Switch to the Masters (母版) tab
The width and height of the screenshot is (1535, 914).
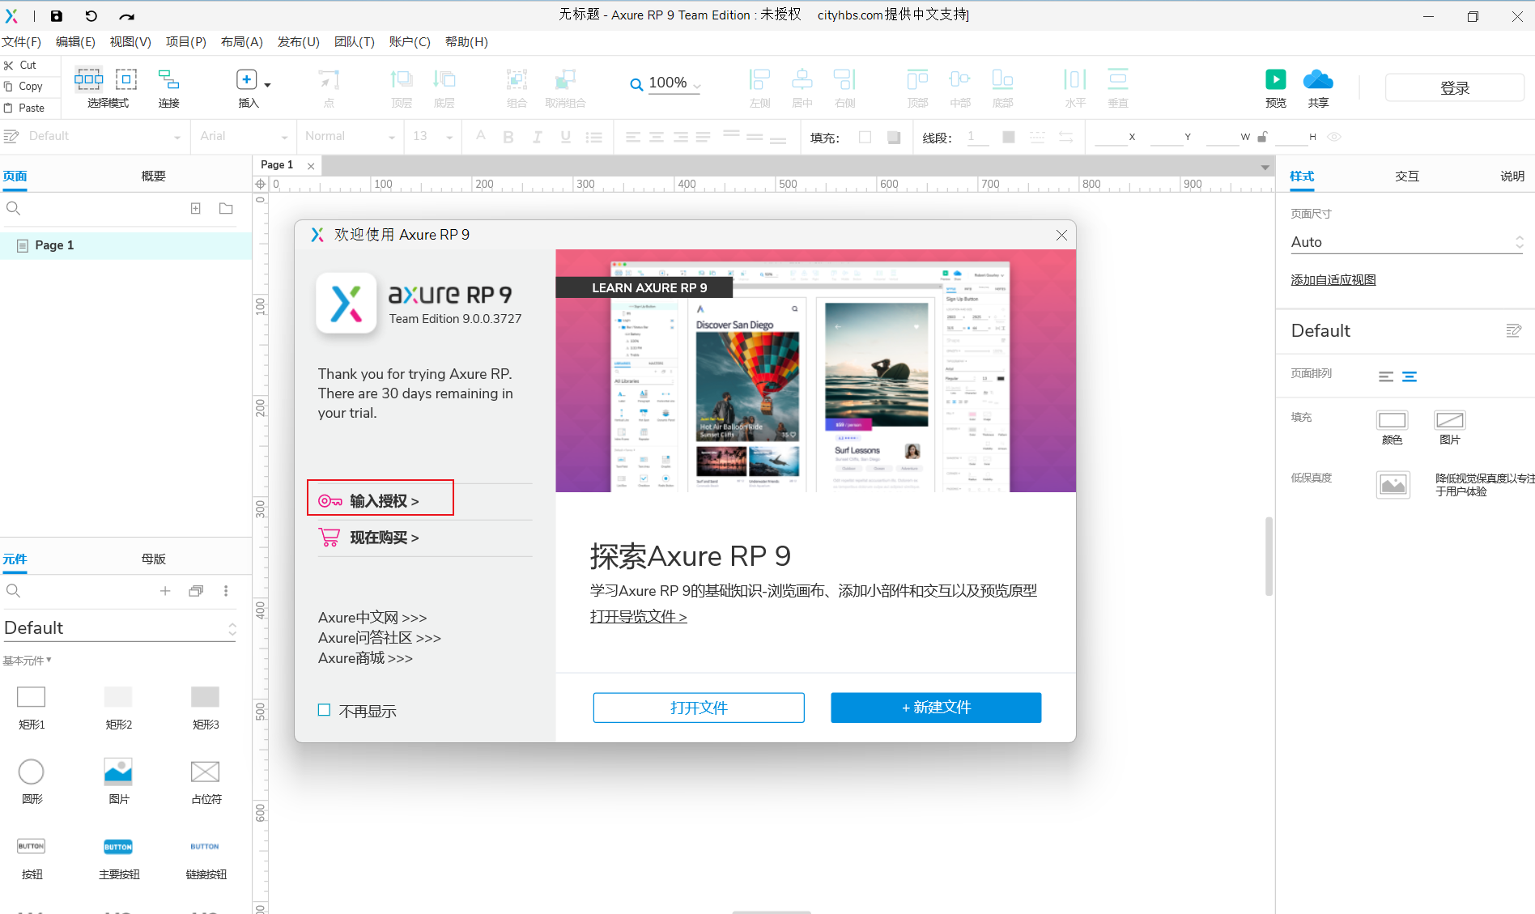(x=153, y=559)
